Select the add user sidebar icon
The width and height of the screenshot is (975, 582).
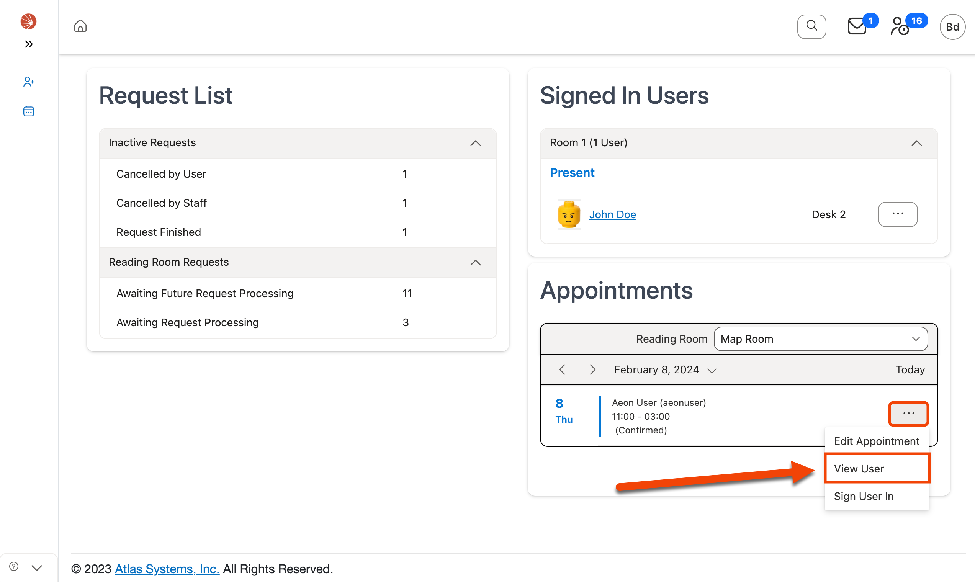28,82
